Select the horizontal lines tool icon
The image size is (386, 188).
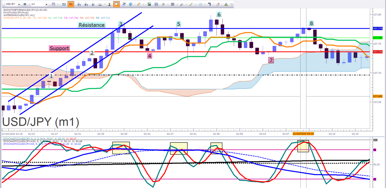pyautogui.click(x=172, y=4)
